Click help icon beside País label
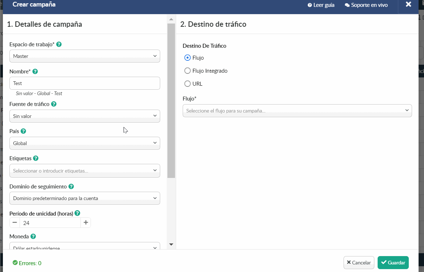The image size is (424, 272). tap(24, 131)
